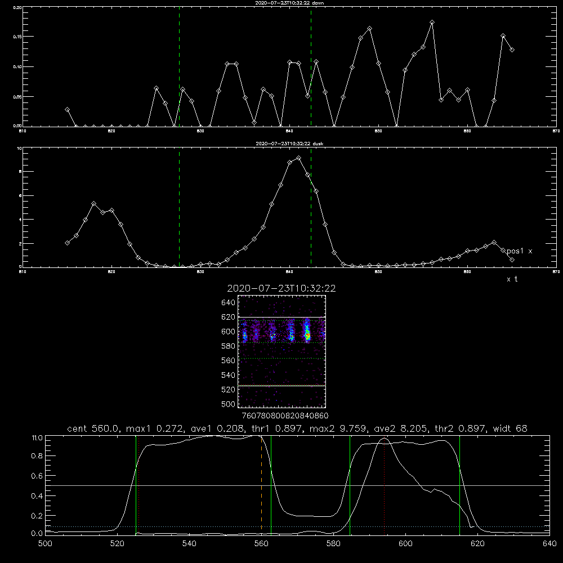Click the green vertical line near 563
This screenshot has height=563, width=563.
[271, 485]
